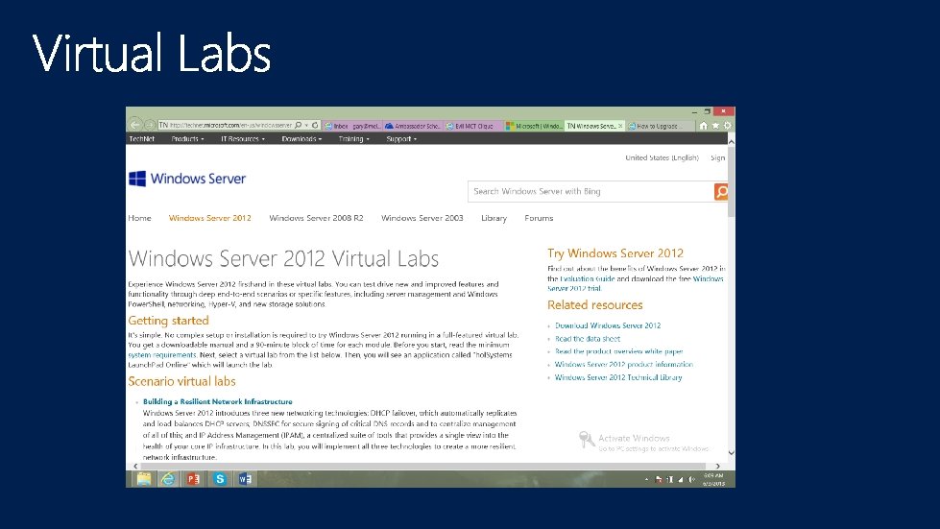
Task: Click Internet Explorer taskbar icon
Action: pyautogui.click(x=168, y=479)
